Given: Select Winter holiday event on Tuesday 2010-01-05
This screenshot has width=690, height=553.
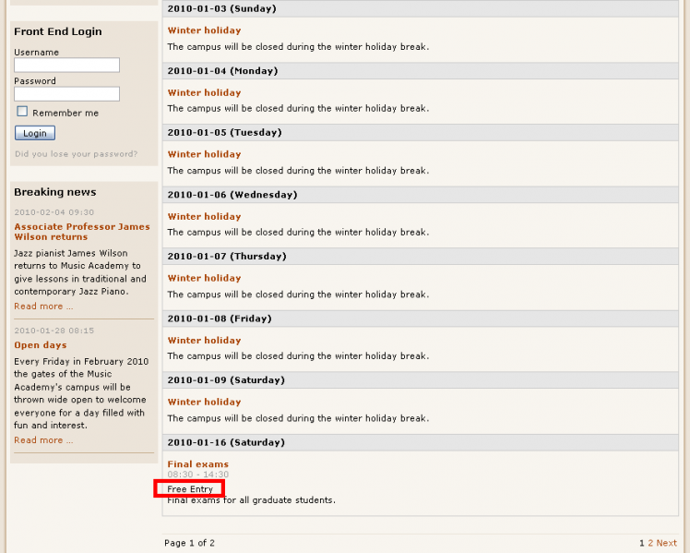Looking at the screenshot, I should pyautogui.click(x=204, y=154).
